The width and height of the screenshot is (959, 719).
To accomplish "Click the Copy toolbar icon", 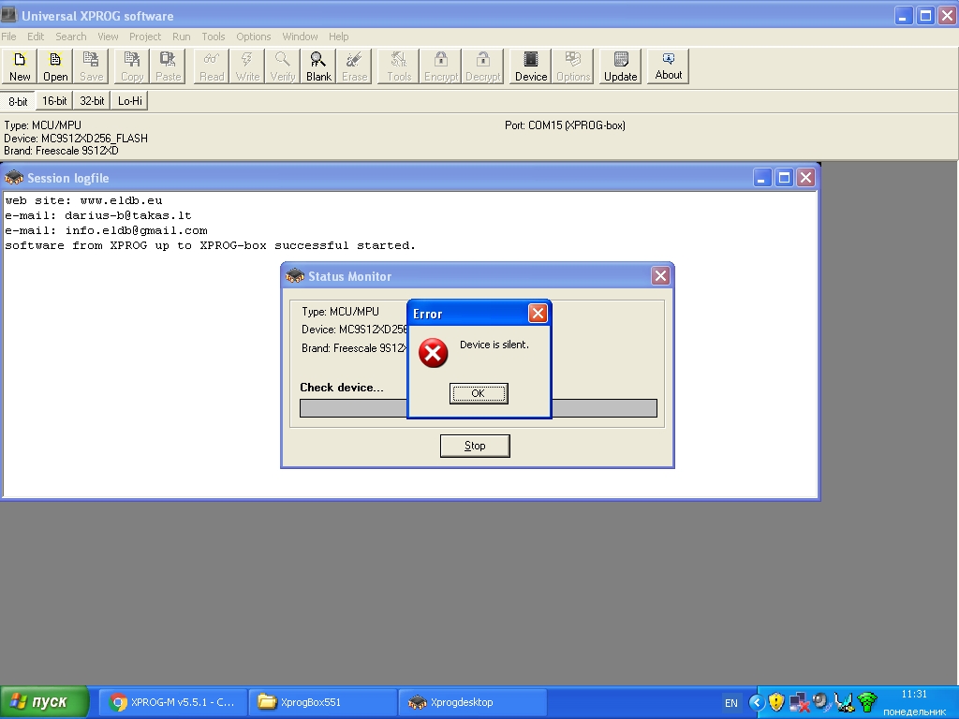I will point(131,66).
